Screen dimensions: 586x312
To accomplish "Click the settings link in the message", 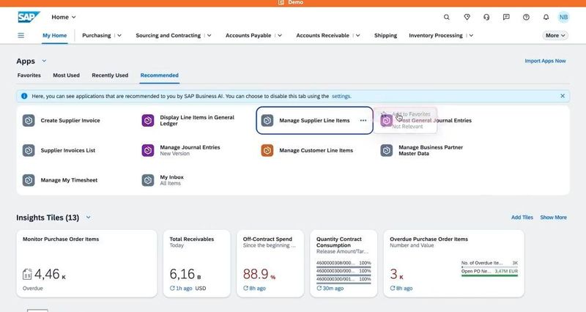I will (341, 96).
